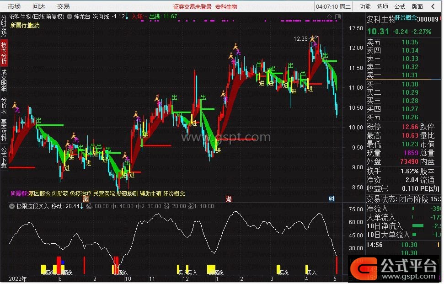Open the 公式 menu
The image size is (444, 284).
[x=400, y=6]
